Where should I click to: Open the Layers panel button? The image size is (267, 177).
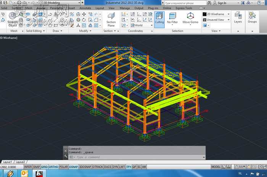pos(238,18)
